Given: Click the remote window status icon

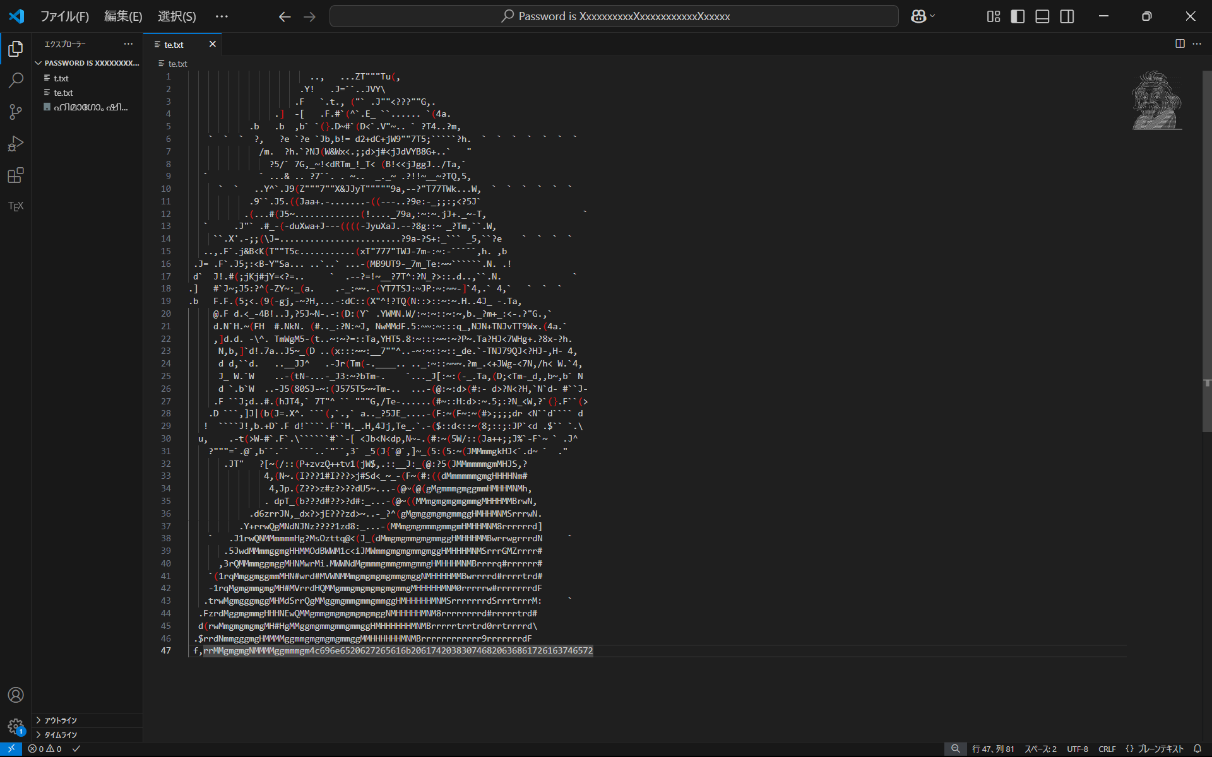Looking at the screenshot, I should click(x=11, y=749).
